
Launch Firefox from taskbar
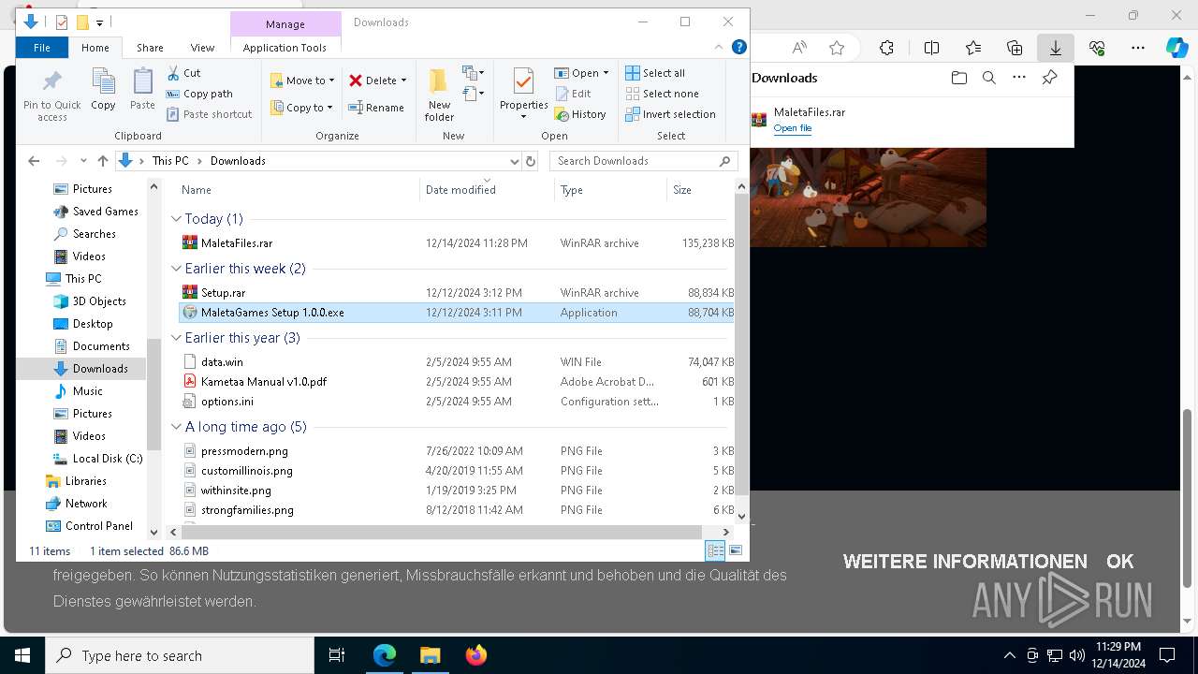(x=475, y=655)
